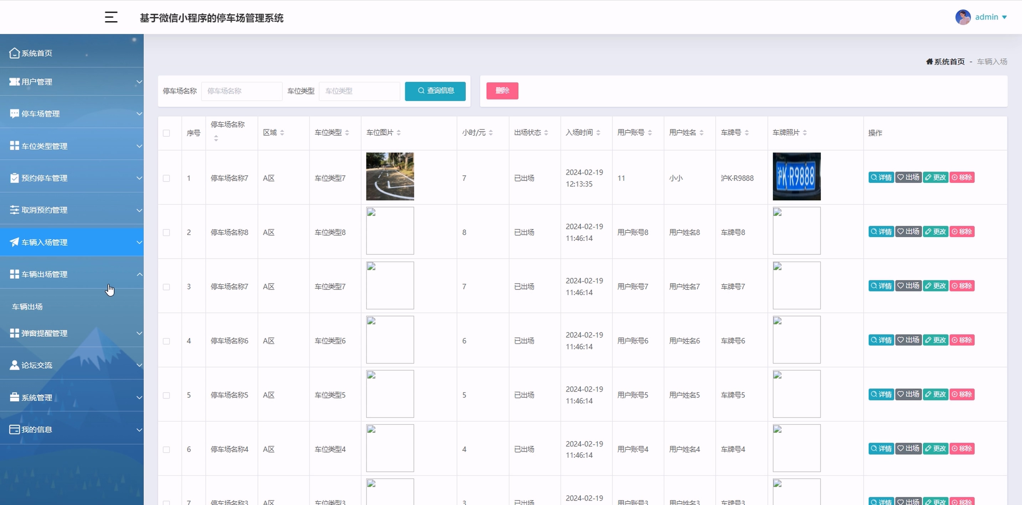This screenshot has height=505, width=1022.
Task: Focus the 停车场名称 search field
Action: pos(242,91)
